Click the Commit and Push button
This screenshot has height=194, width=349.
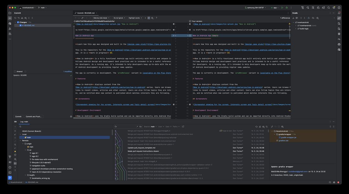33,117
